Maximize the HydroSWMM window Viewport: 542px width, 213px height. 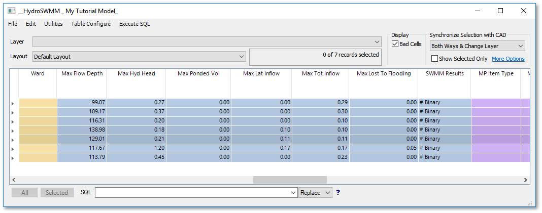500,11
